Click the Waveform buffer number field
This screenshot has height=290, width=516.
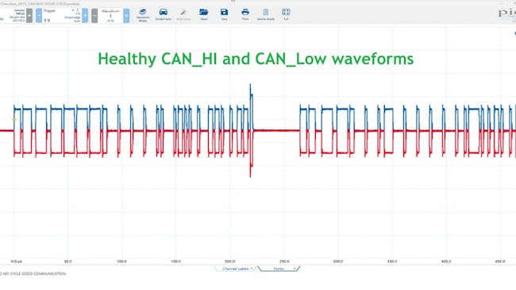tap(110, 15)
